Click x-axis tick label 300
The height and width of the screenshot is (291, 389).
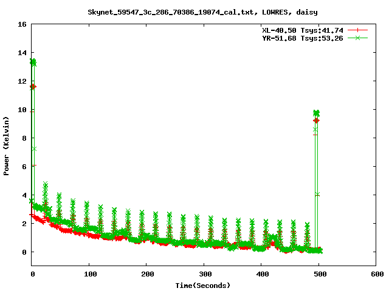click(x=205, y=274)
